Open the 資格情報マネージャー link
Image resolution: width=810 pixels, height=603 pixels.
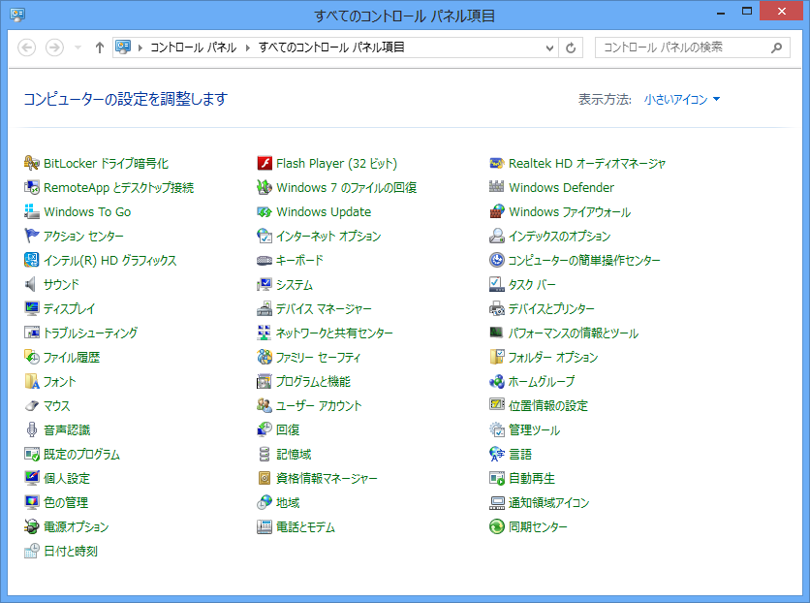[x=327, y=479]
